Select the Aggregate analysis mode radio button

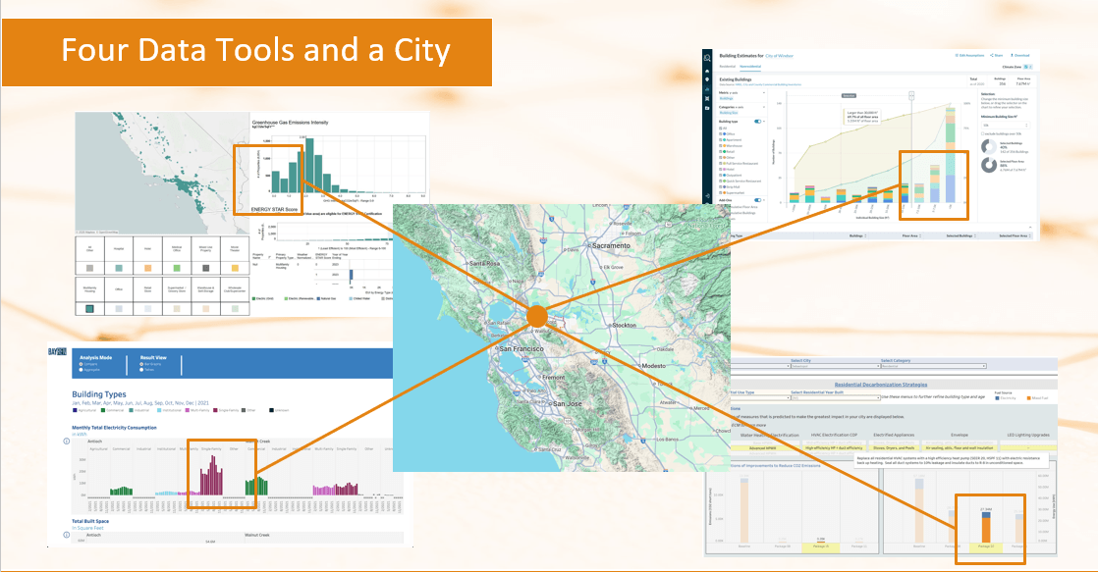82,370
